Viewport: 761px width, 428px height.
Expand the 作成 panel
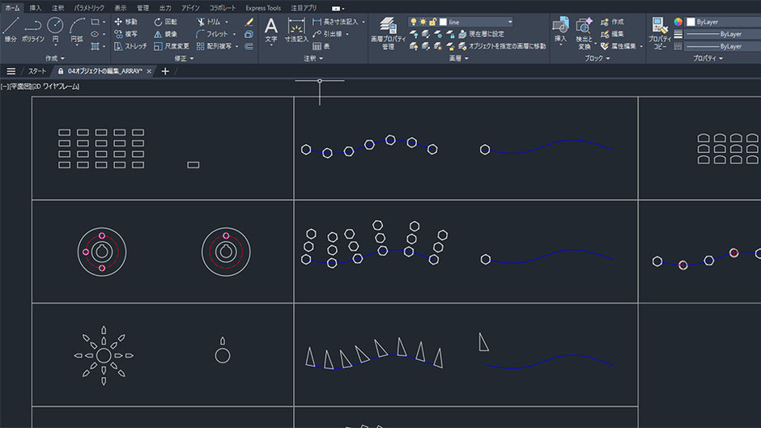point(55,58)
